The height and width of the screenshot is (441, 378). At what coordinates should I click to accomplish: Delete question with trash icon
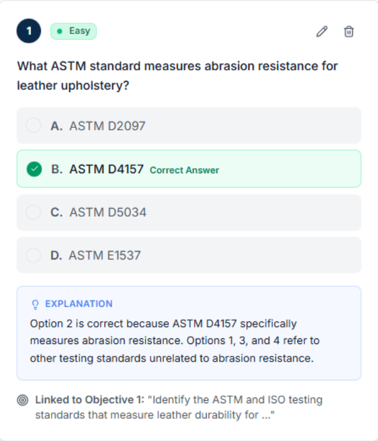[348, 31]
